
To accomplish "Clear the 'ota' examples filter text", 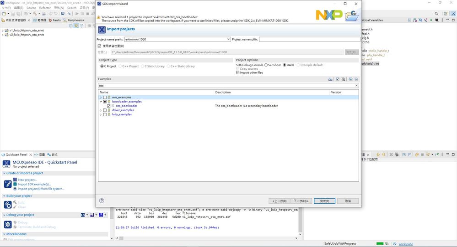I will click(x=356, y=86).
